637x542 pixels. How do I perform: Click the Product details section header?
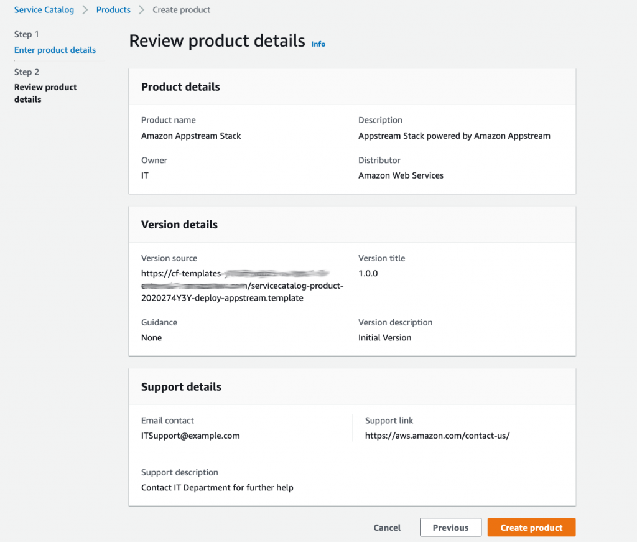[180, 86]
